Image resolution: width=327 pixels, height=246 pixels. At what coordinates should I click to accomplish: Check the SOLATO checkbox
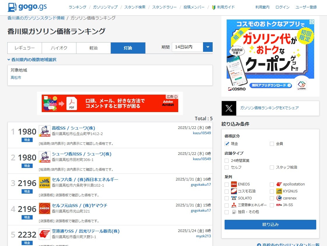point(227,198)
